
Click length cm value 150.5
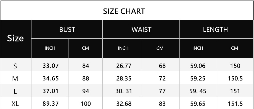[235, 79]
